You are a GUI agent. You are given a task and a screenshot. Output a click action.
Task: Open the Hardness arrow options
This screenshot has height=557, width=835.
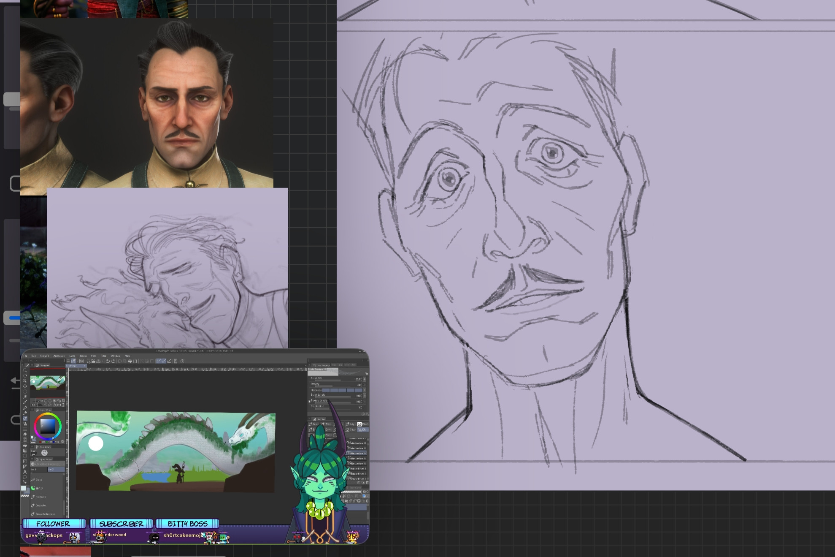tap(365, 390)
